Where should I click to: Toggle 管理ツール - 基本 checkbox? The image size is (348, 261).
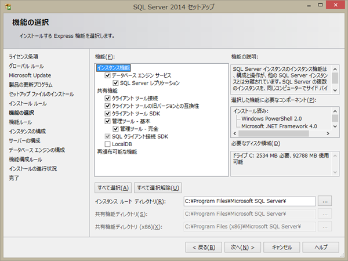pyautogui.click(x=108, y=121)
